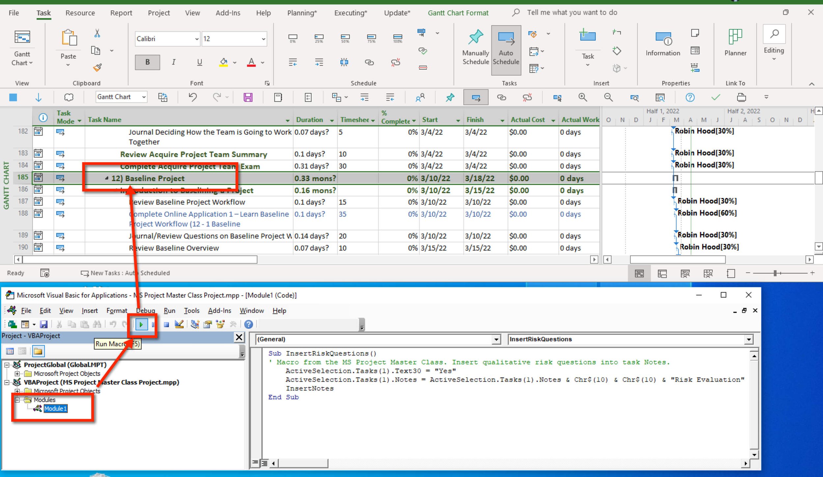
Task: Toggle Underline formatting button
Action: pos(199,62)
